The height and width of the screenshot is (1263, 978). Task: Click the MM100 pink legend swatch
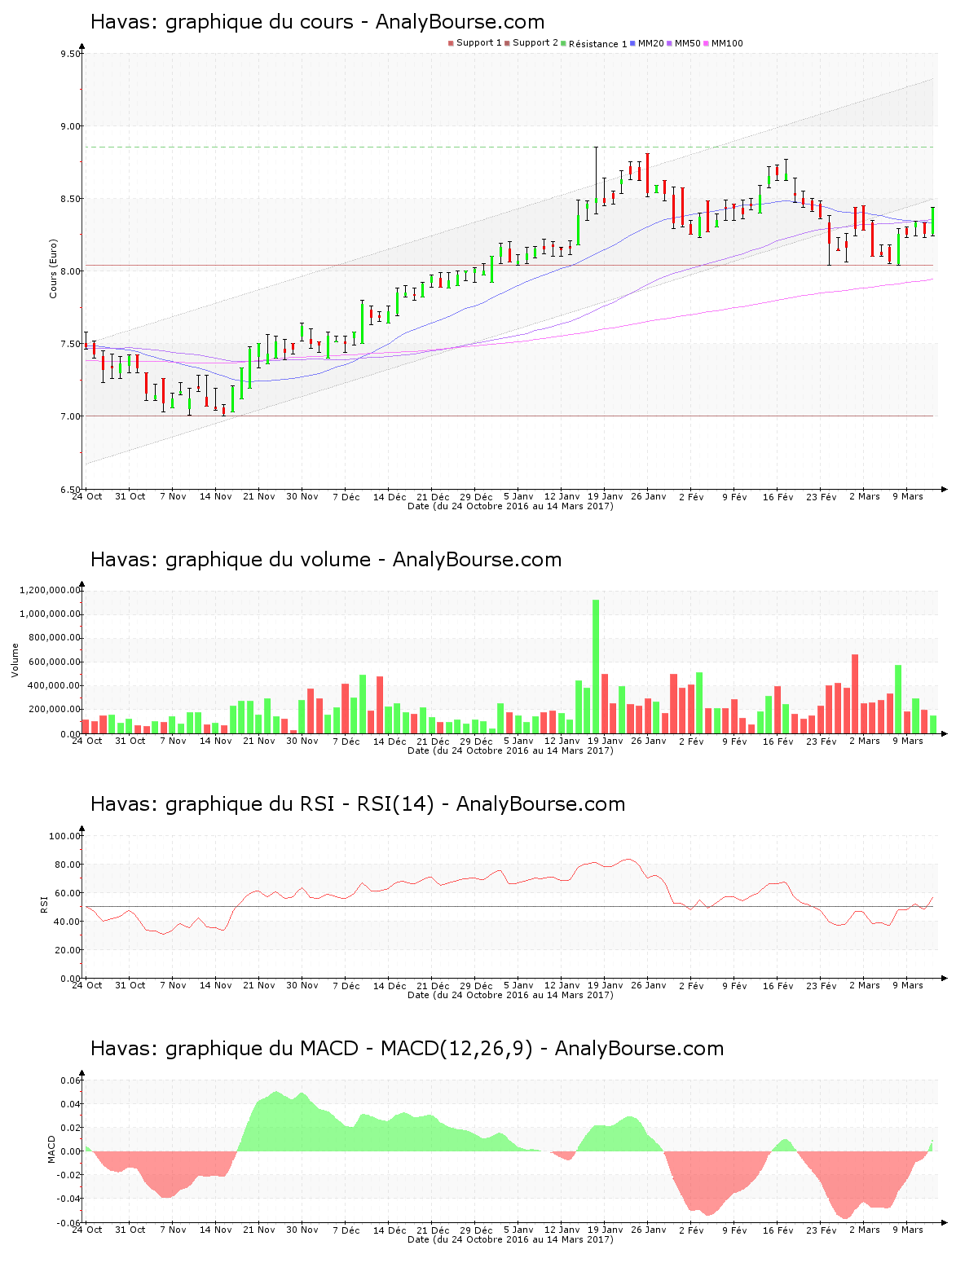pos(707,43)
